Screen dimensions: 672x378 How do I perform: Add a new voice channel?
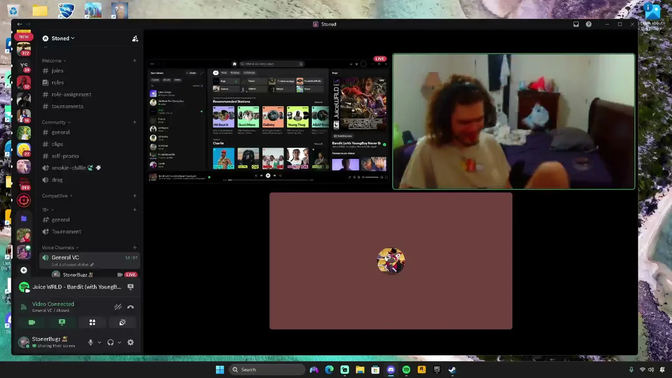point(135,248)
